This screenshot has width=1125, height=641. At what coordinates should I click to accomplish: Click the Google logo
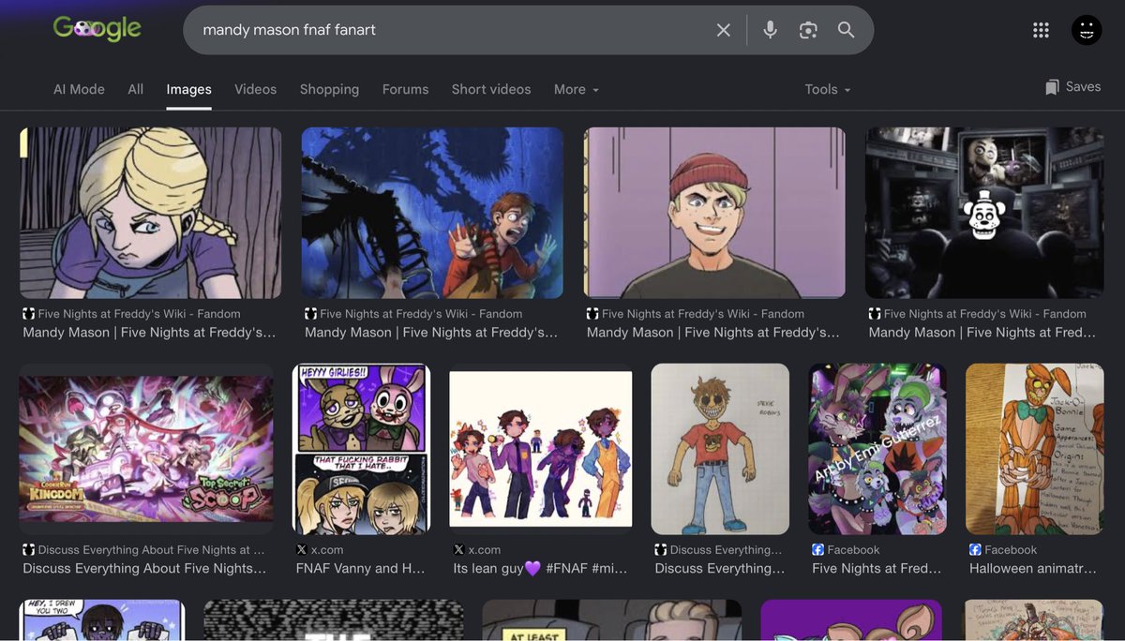97,29
